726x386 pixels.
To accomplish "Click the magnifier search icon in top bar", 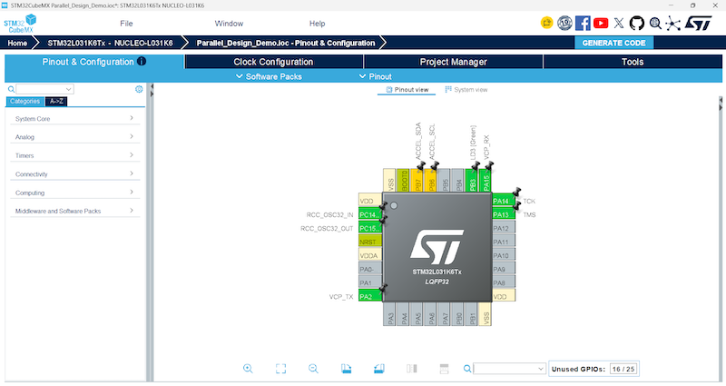I will click(x=655, y=24).
